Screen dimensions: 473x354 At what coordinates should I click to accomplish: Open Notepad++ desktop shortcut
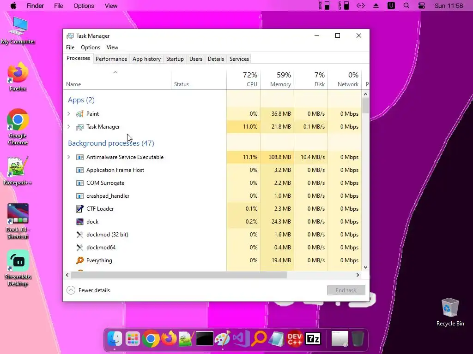point(18,171)
